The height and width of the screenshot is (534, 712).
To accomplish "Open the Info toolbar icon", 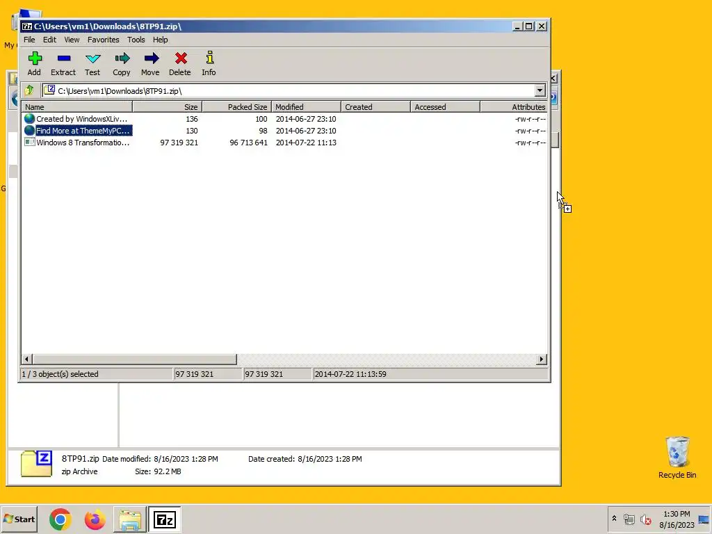I will (x=209, y=58).
